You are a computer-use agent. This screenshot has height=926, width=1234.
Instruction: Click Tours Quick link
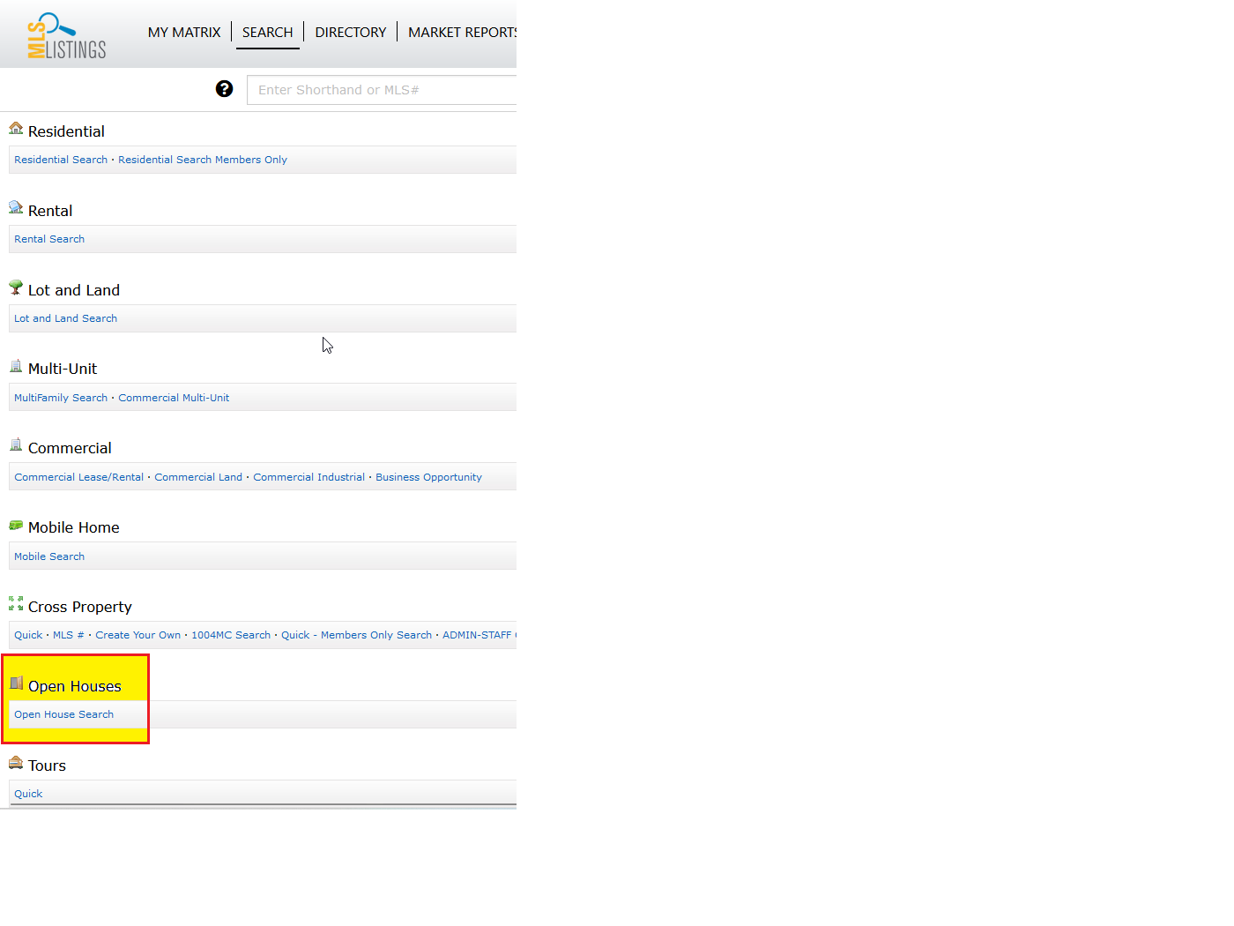pyautogui.click(x=28, y=794)
